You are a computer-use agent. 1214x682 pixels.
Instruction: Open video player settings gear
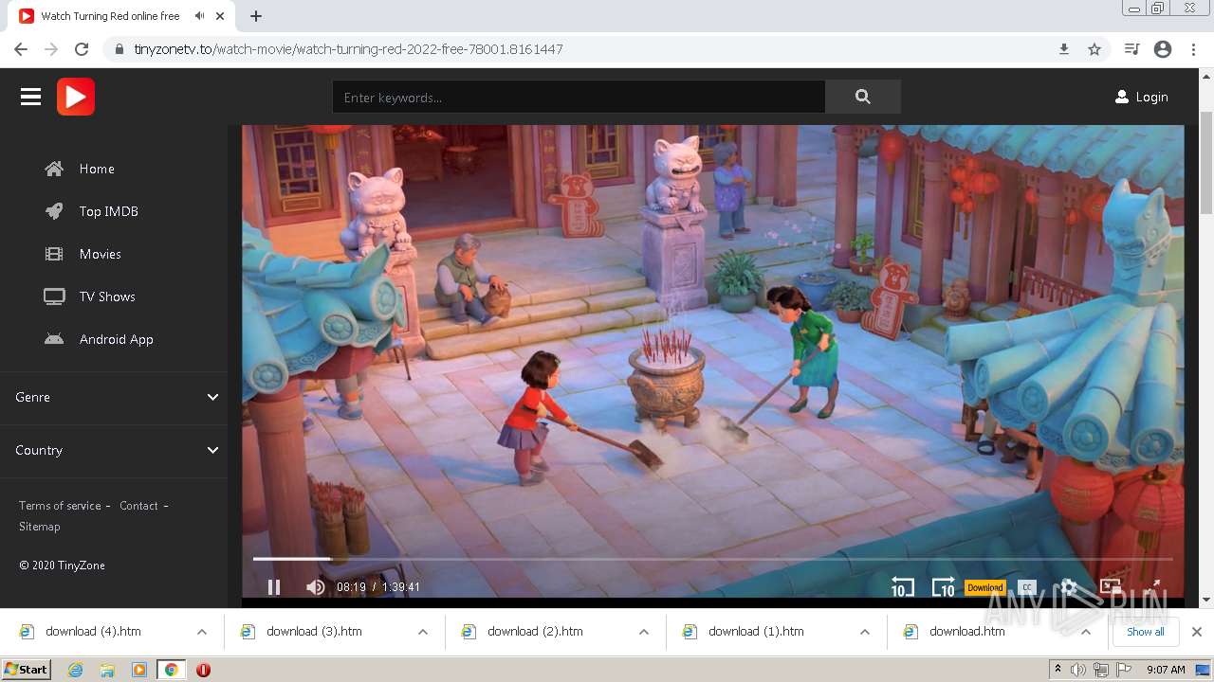(x=1069, y=587)
